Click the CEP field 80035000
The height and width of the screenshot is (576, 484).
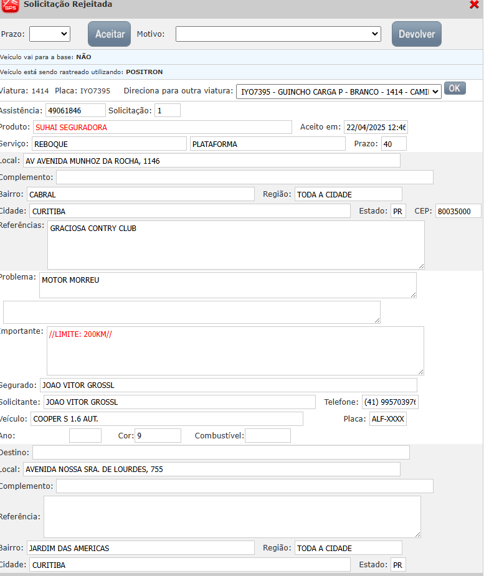click(458, 211)
